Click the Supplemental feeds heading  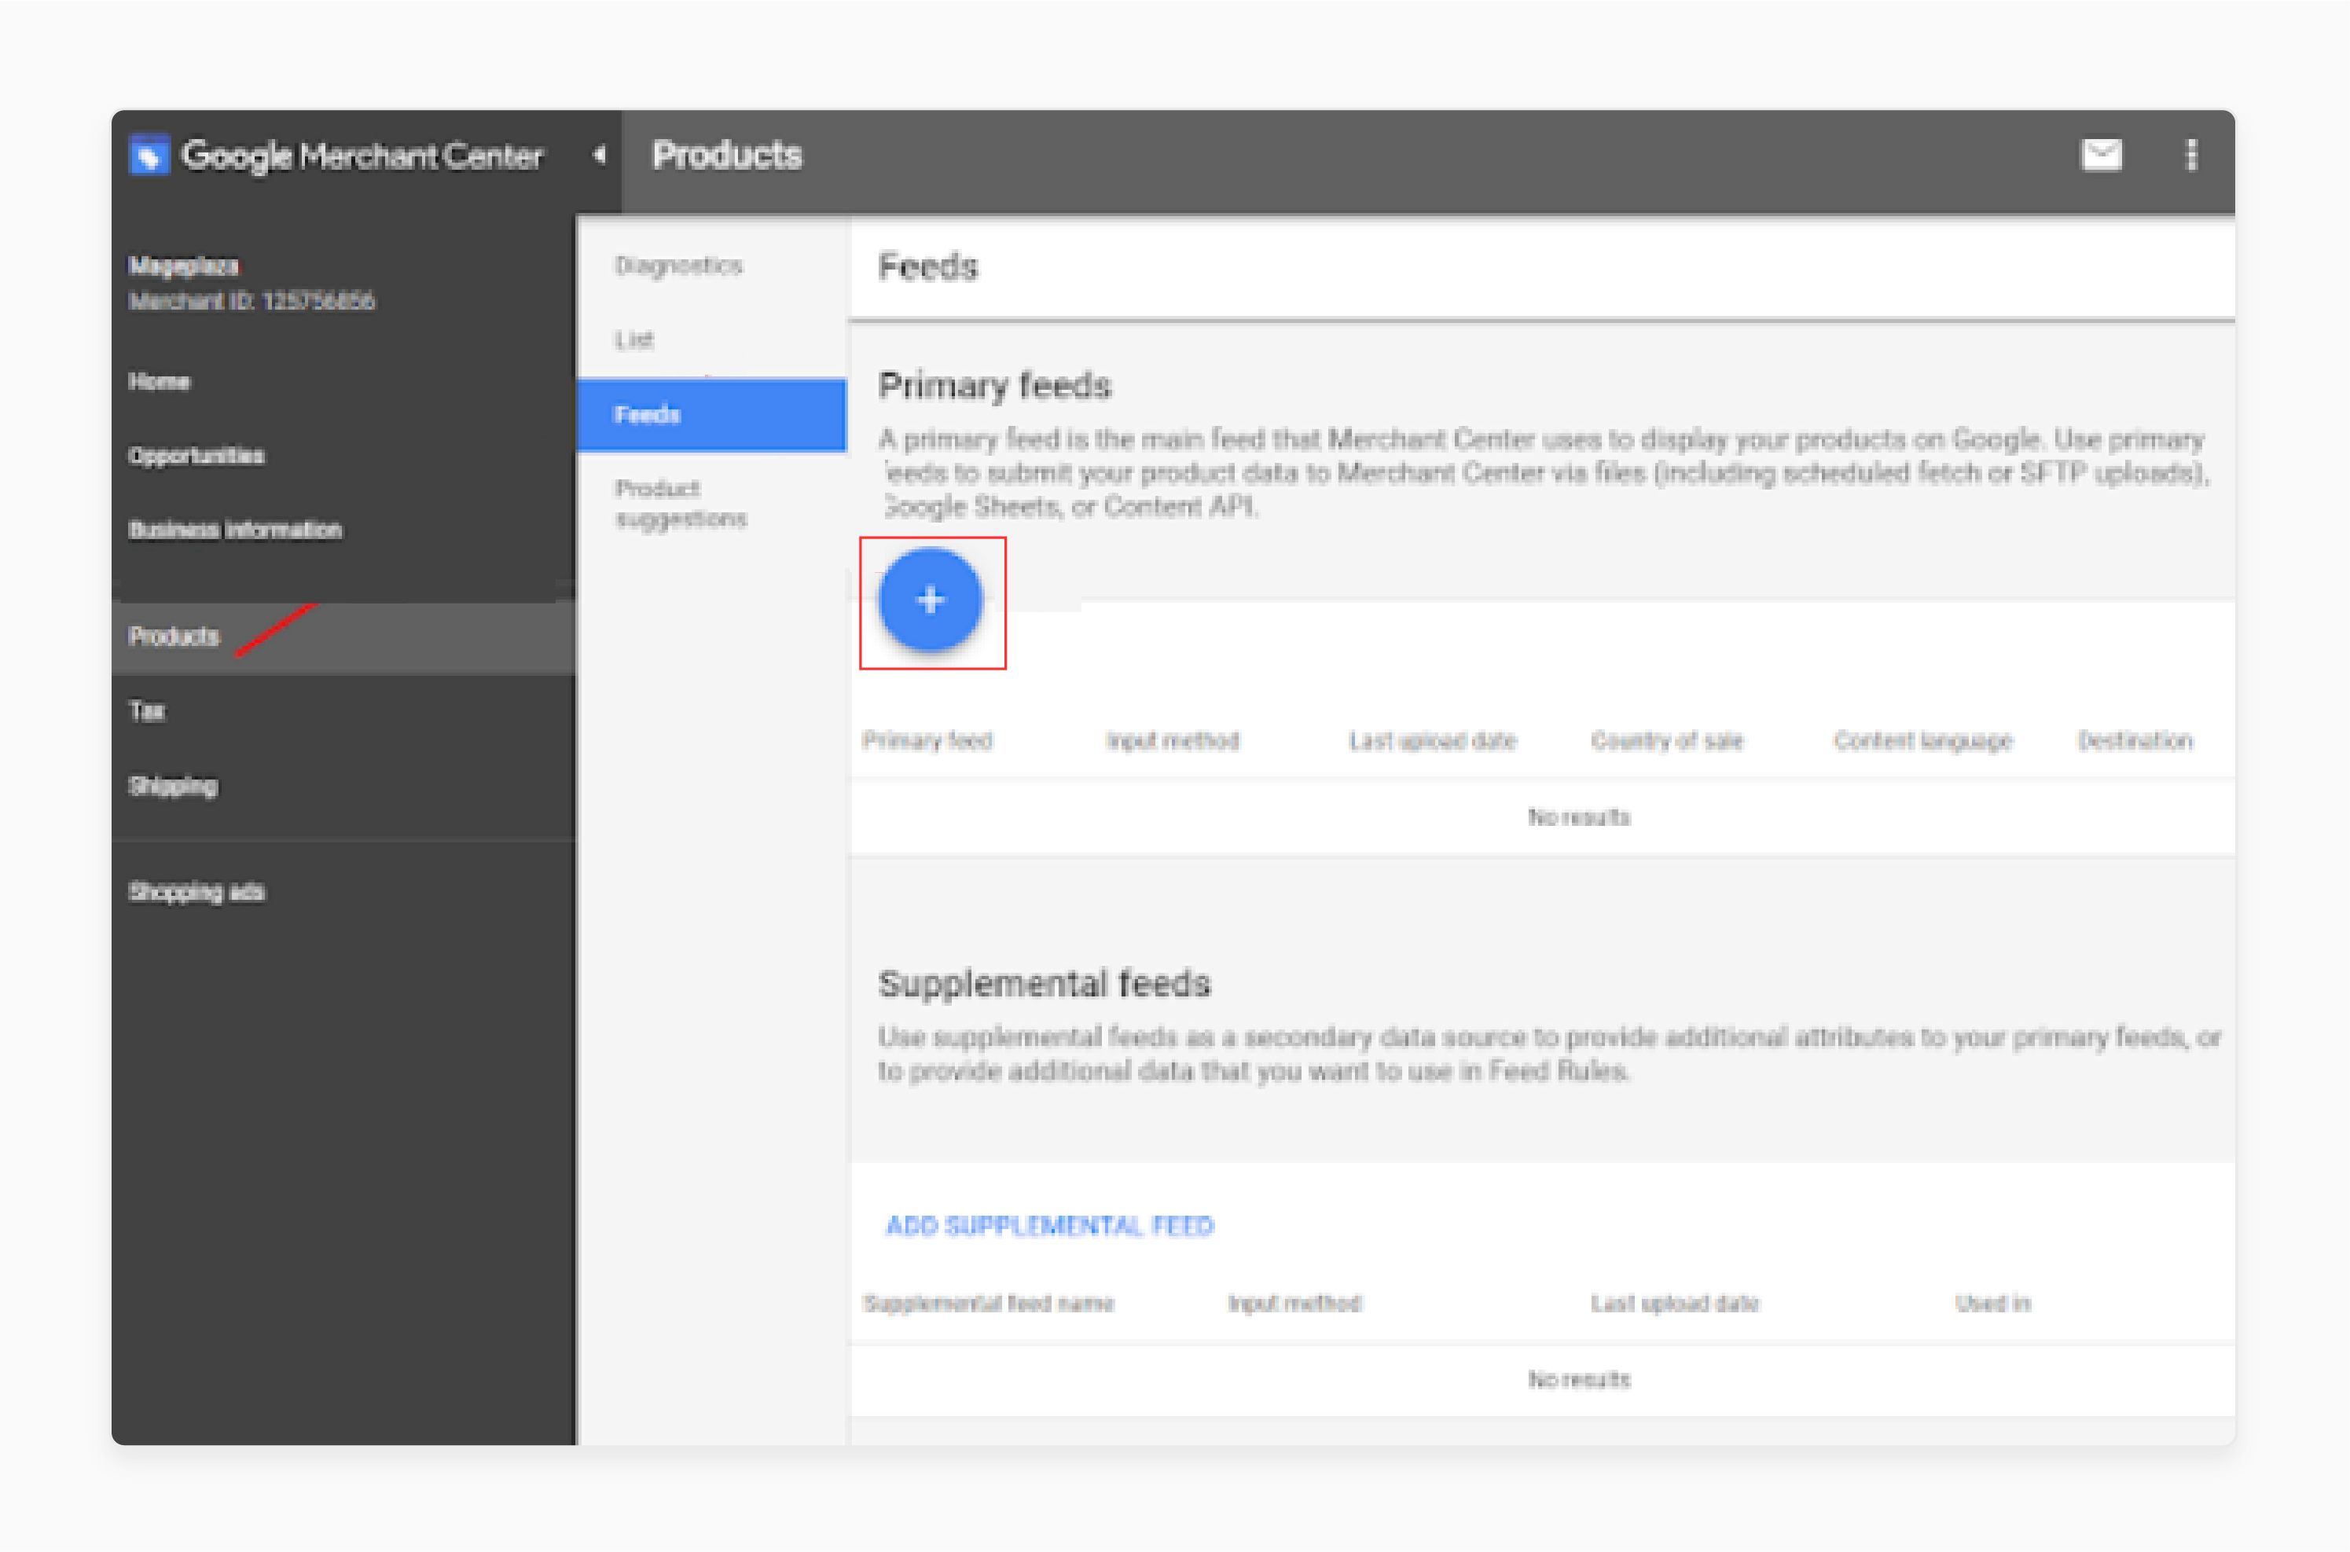1045,984
